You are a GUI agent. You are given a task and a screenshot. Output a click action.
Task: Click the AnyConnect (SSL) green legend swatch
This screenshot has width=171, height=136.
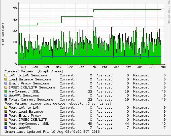[6, 91]
